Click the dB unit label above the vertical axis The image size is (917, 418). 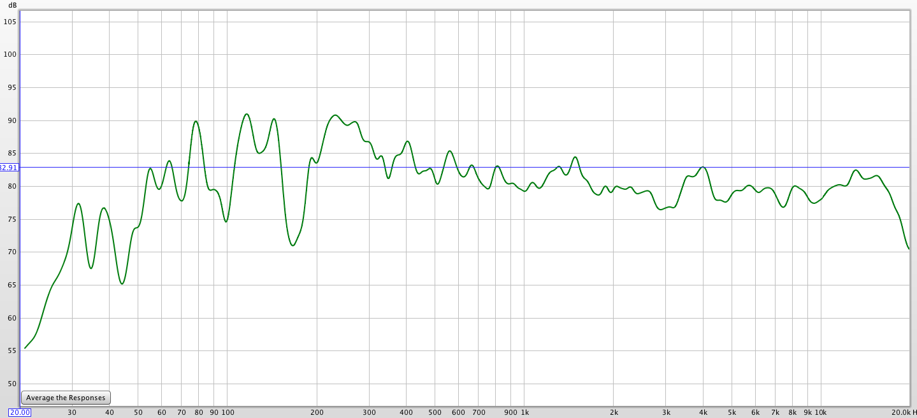click(13, 4)
